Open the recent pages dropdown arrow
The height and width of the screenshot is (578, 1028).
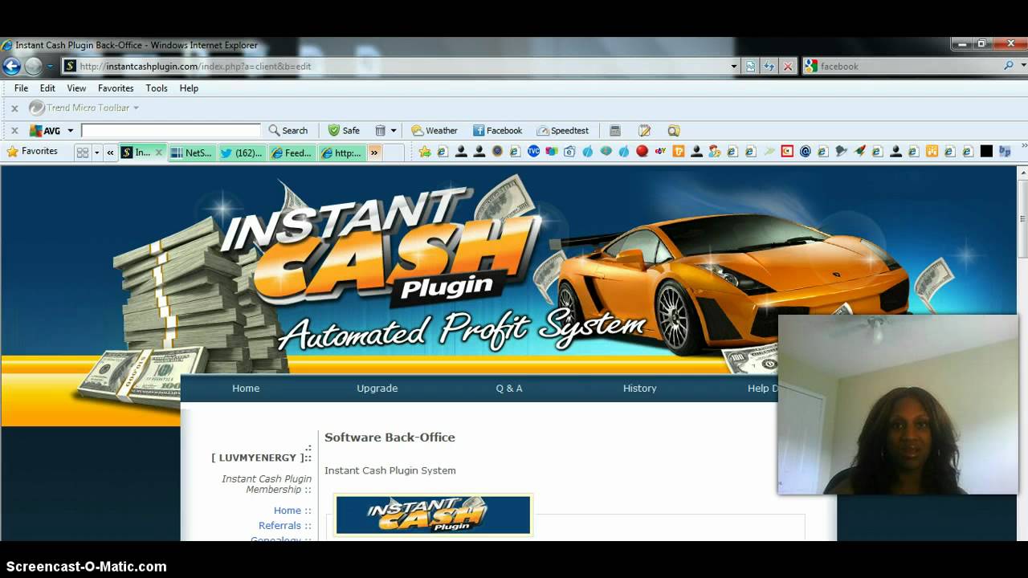(50, 67)
